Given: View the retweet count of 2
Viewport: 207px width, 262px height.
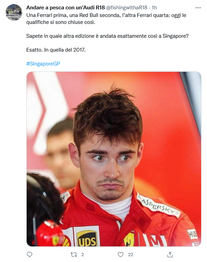Looking at the screenshot, I should [x=82, y=254].
